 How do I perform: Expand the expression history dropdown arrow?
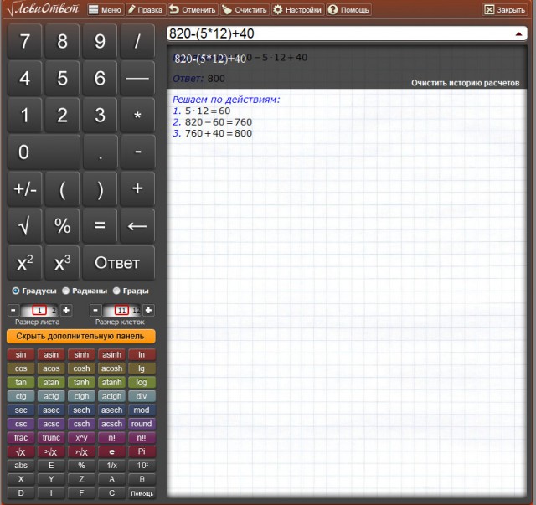tap(519, 34)
